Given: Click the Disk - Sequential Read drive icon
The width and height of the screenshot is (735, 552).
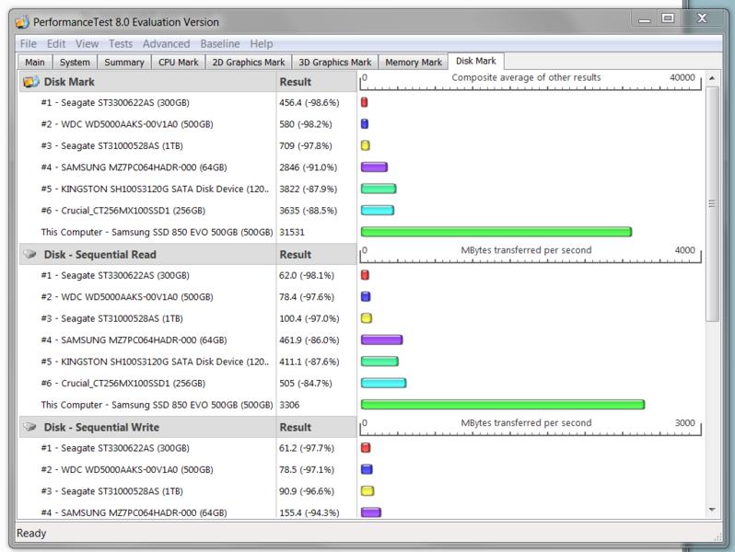Looking at the screenshot, I should tap(30, 254).
